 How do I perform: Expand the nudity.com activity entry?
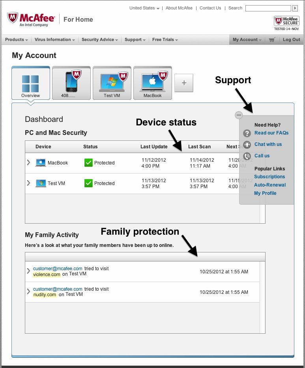(28, 291)
